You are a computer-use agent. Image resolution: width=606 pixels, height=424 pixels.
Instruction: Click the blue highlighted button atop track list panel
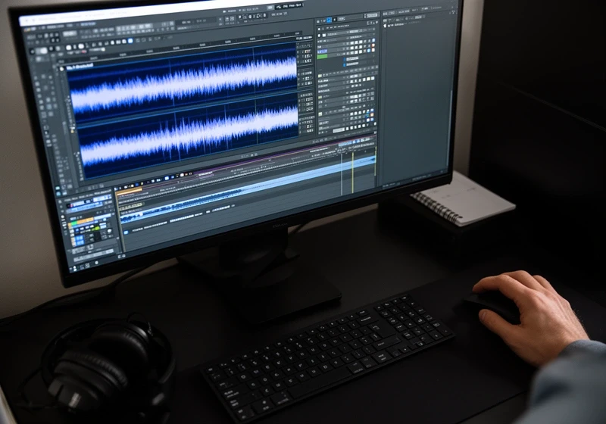tap(329, 20)
